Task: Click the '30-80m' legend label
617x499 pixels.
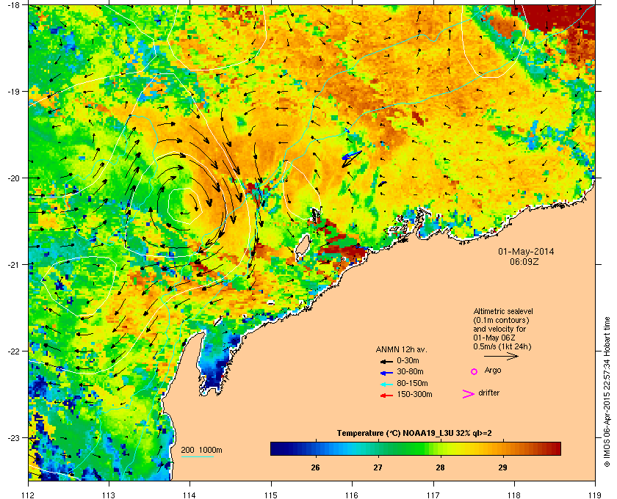Action: (410, 371)
